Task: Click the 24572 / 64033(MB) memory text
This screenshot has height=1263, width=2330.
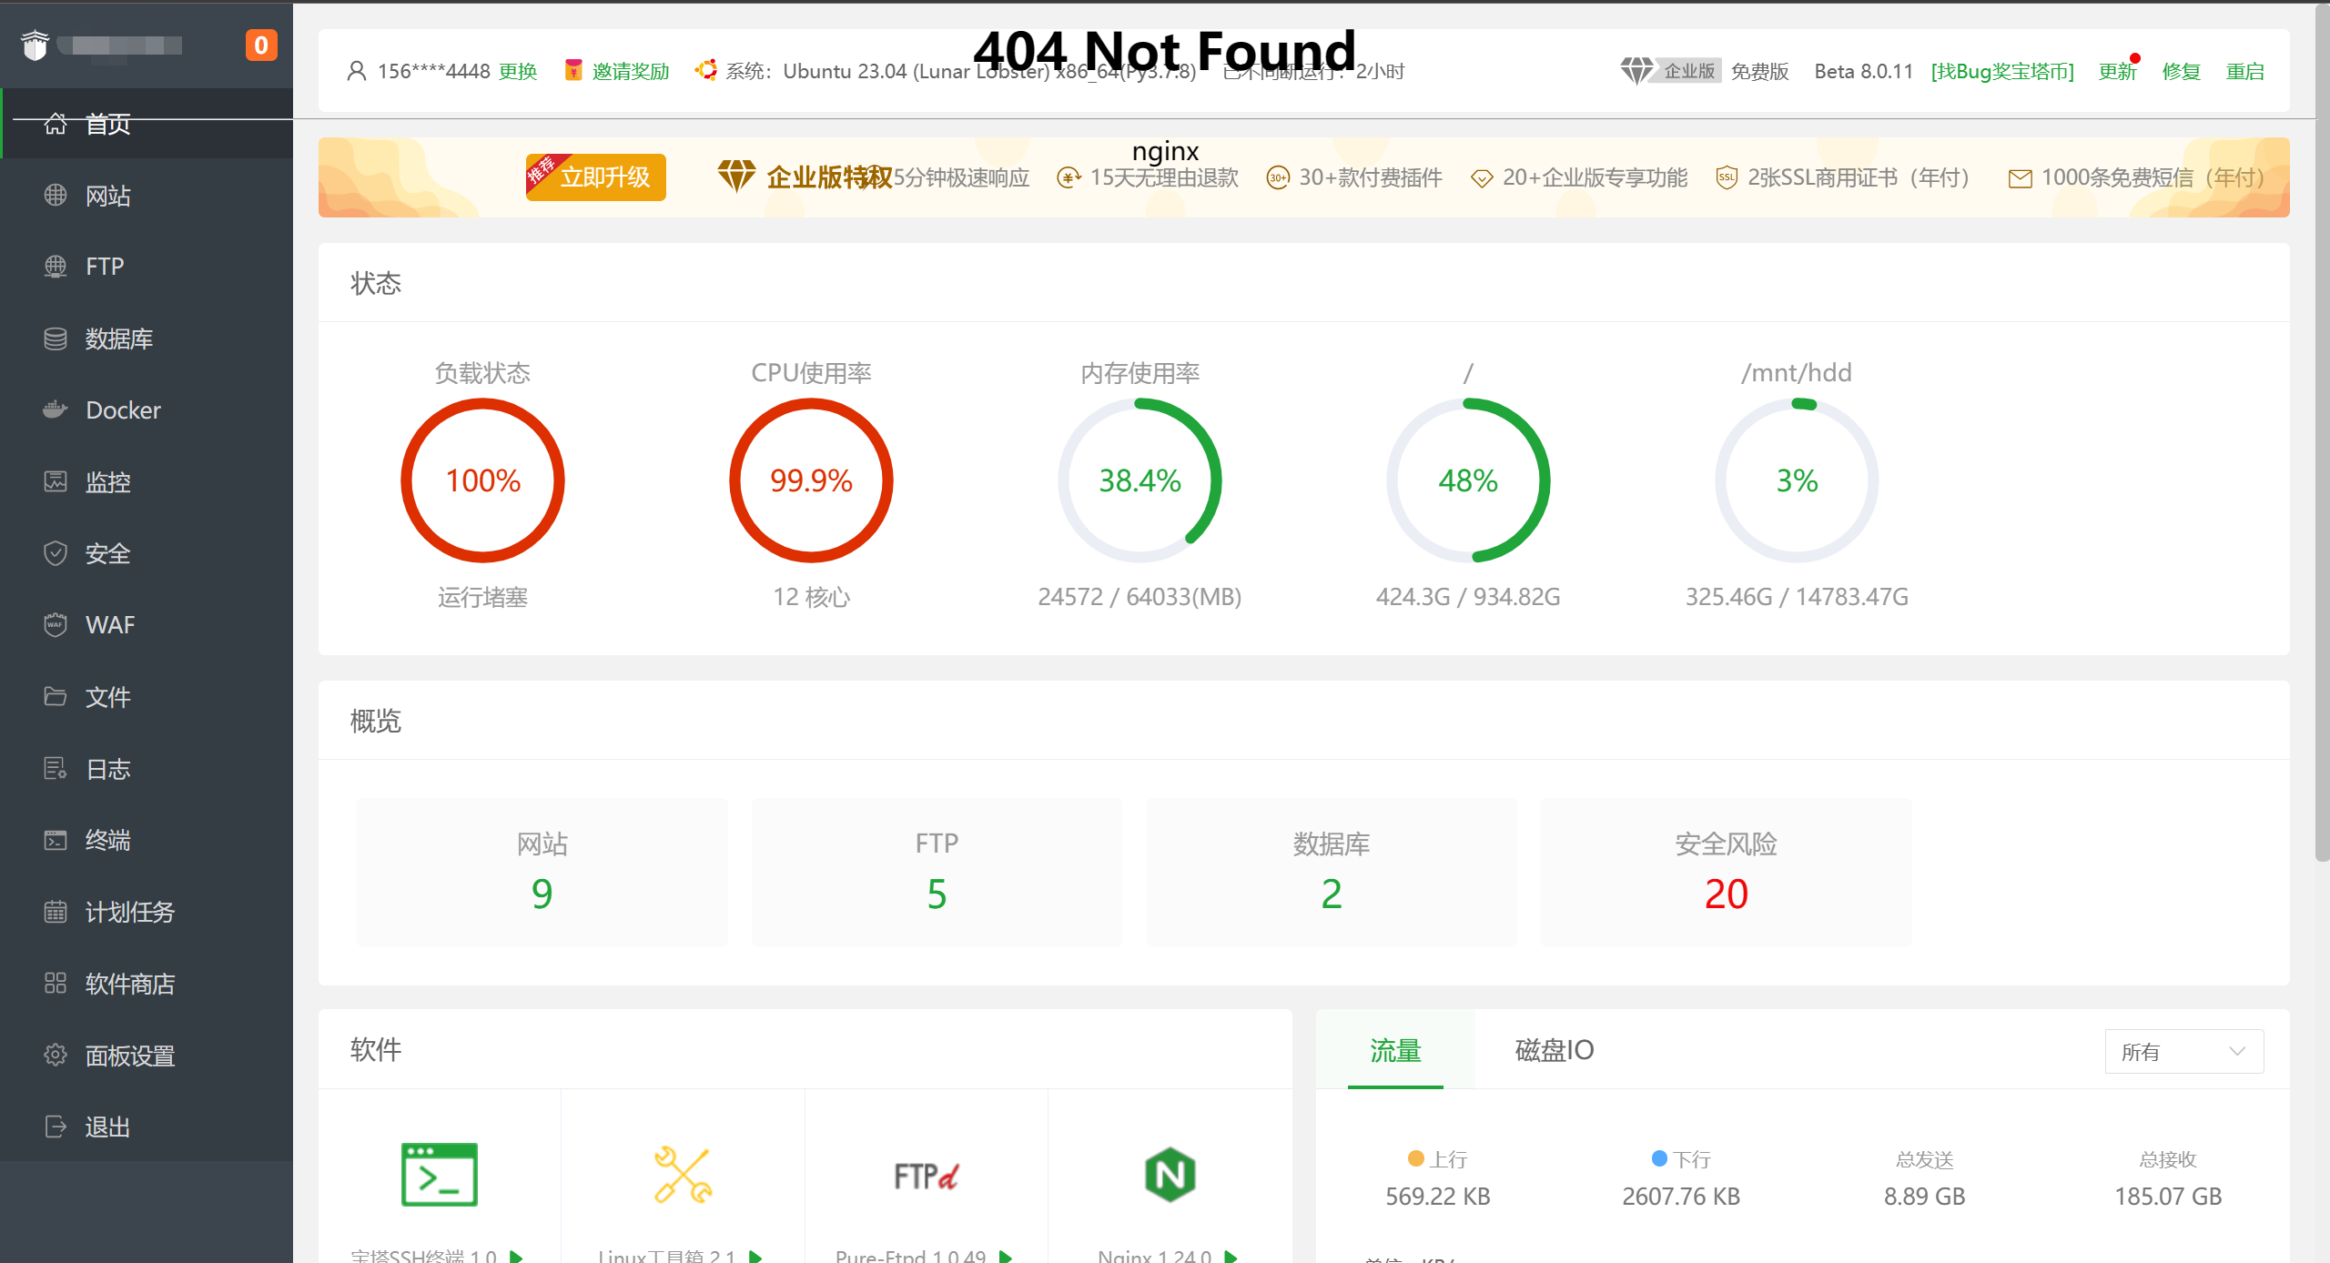Action: coord(1140,597)
